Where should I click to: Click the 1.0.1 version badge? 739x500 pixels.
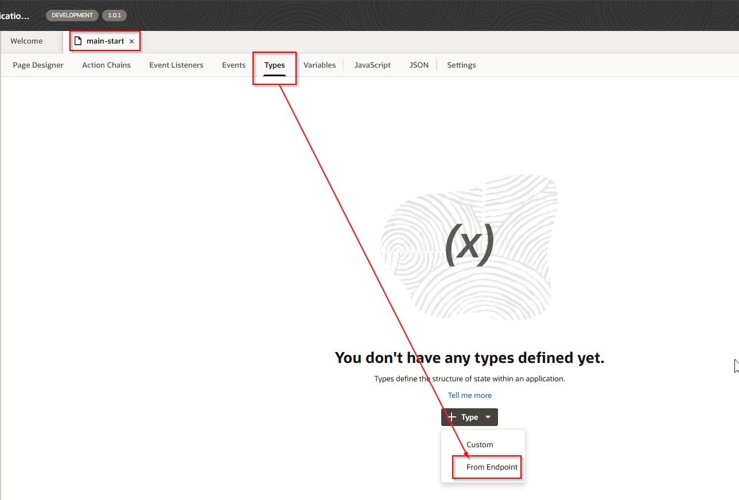(x=114, y=15)
